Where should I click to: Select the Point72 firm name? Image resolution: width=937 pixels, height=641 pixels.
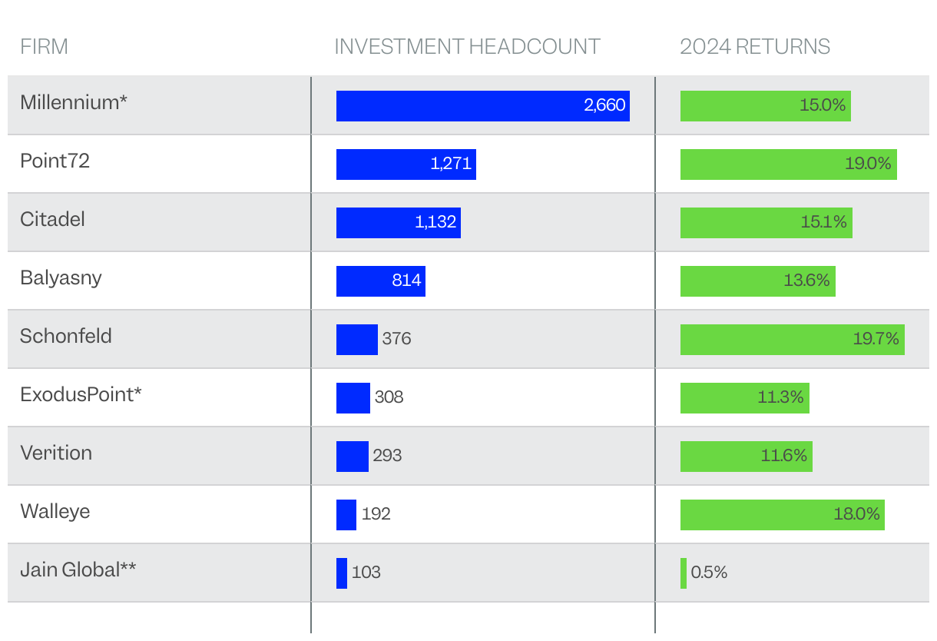click(55, 161)
